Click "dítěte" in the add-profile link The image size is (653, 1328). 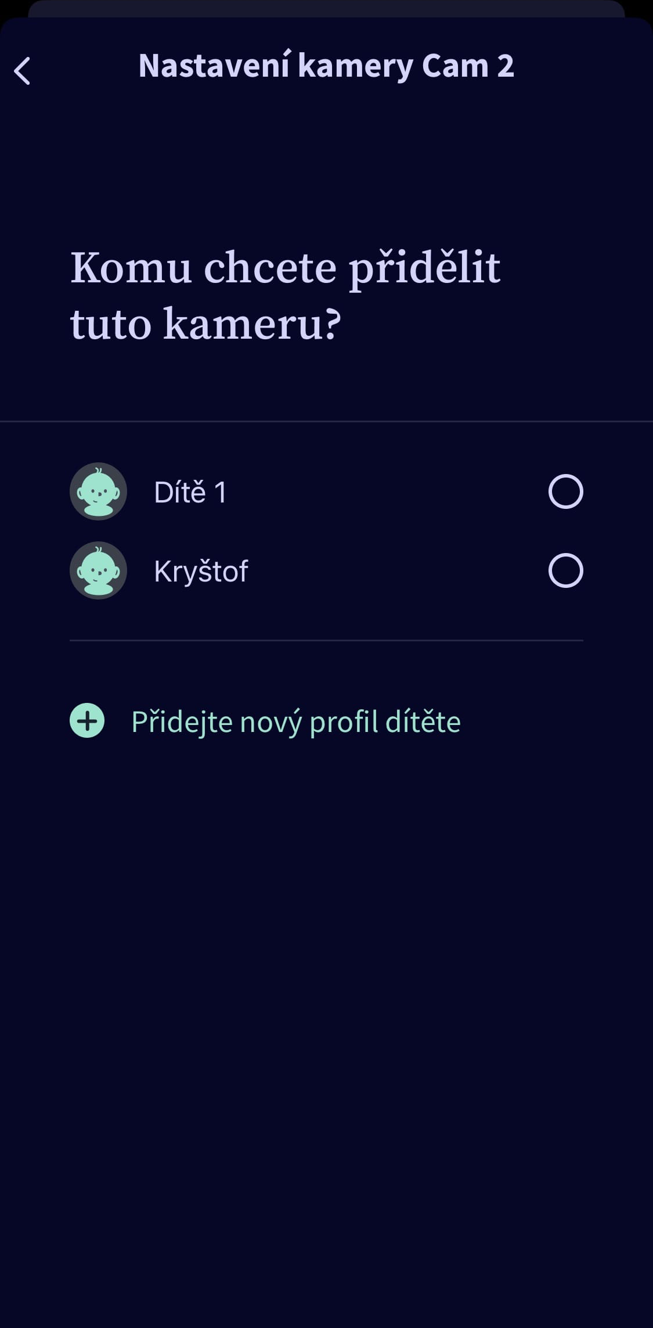(x=423, y=722)
